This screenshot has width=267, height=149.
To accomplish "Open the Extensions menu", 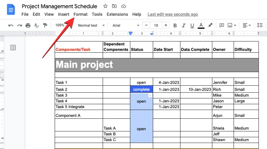I will tap(117, 14).
